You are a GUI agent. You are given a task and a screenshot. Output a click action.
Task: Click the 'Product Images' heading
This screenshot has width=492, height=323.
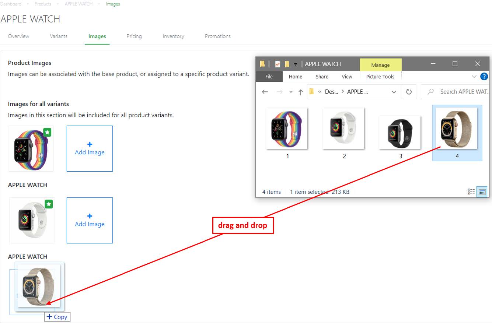tap(29, 63)
